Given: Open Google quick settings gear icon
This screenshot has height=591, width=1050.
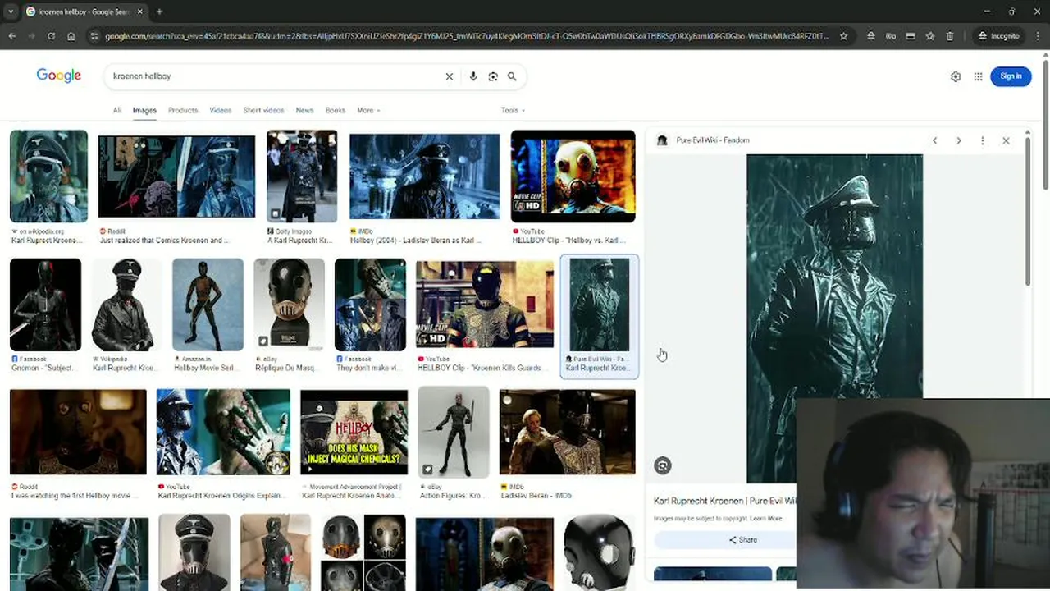Looking at the screenshot, I should point(956,76).
